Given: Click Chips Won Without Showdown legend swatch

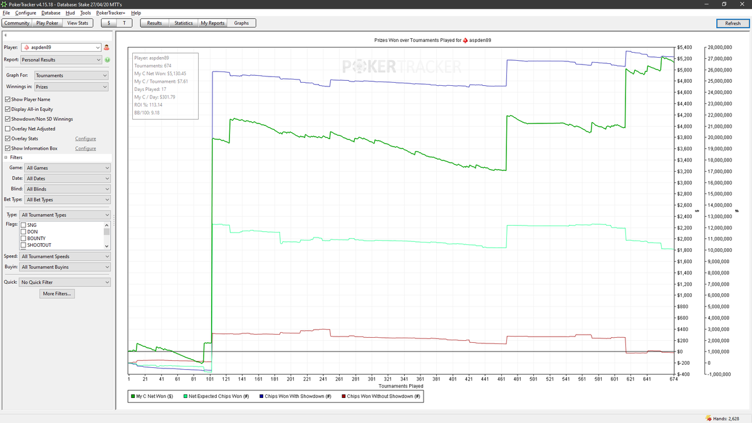Looking at the screenshot, I should [x=343, y=396].
